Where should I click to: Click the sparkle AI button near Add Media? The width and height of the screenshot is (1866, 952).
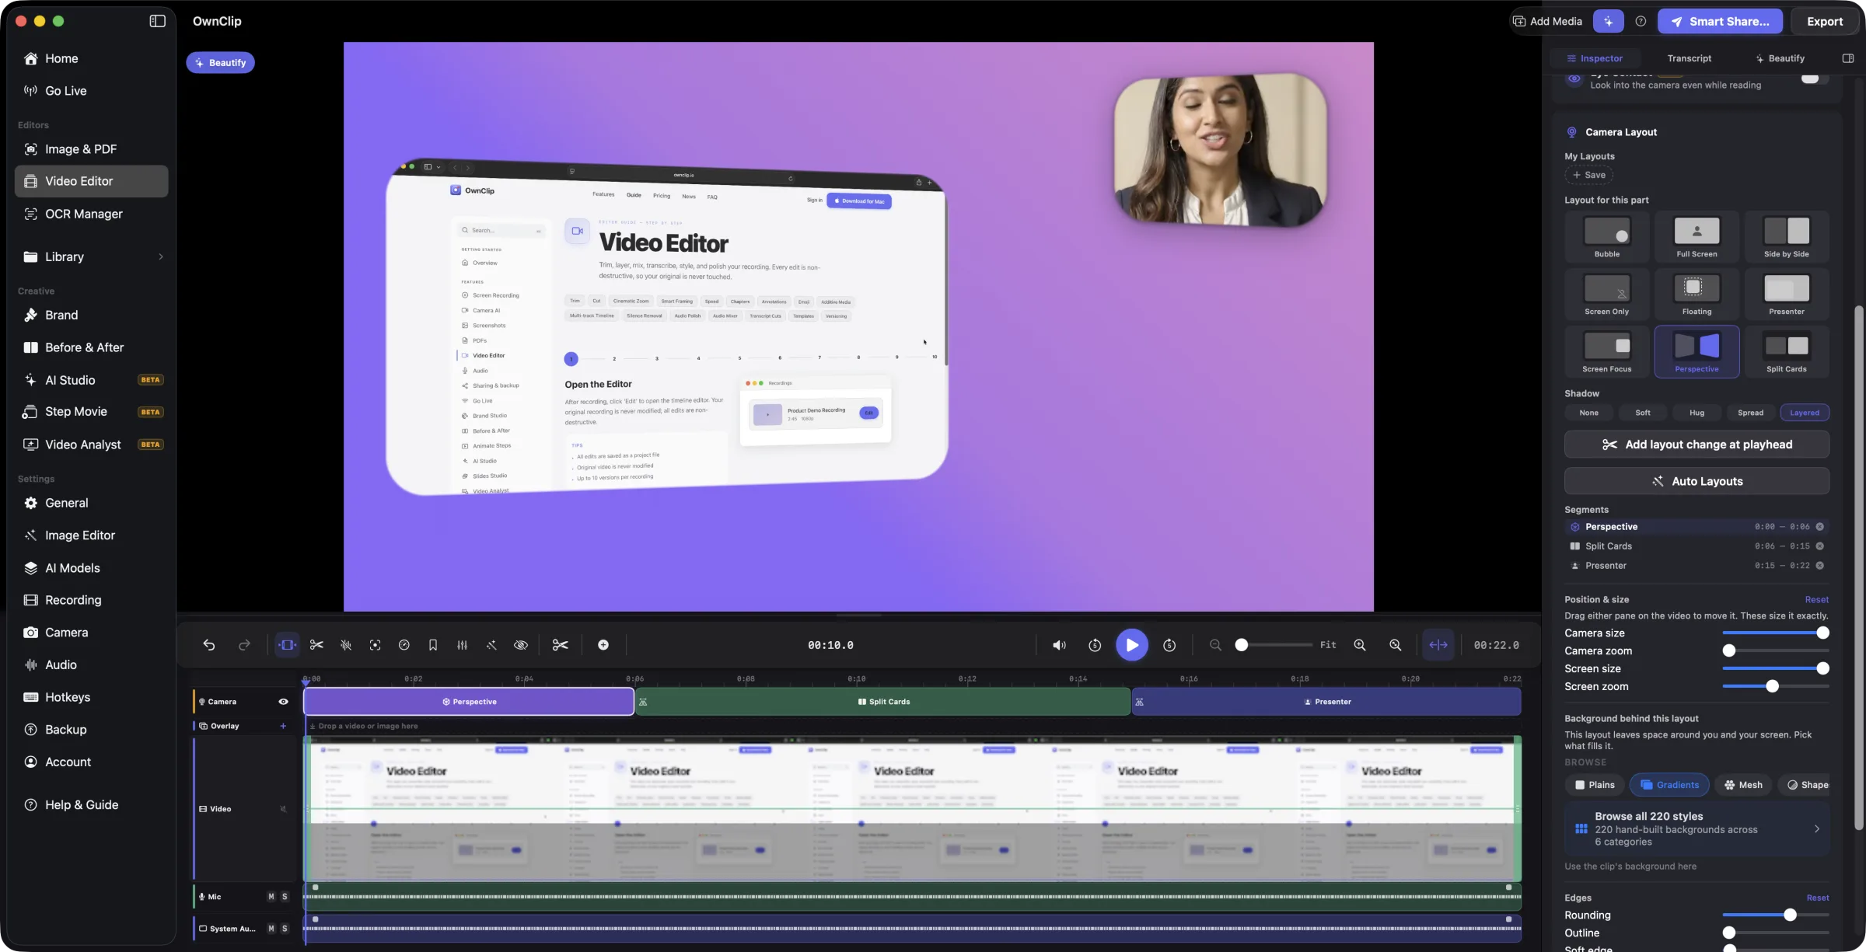pyautogui.click(x=1608, y=22)
